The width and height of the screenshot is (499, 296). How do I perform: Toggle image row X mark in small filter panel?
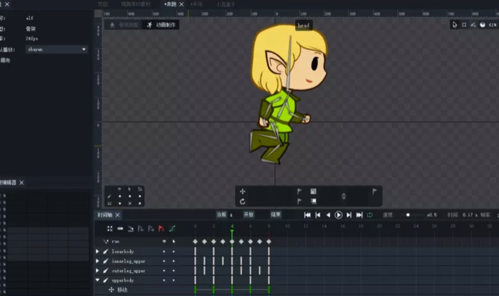coord(130,204)
